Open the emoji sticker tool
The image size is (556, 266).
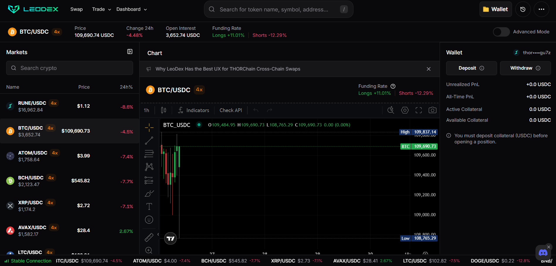(x=149, y=220)
